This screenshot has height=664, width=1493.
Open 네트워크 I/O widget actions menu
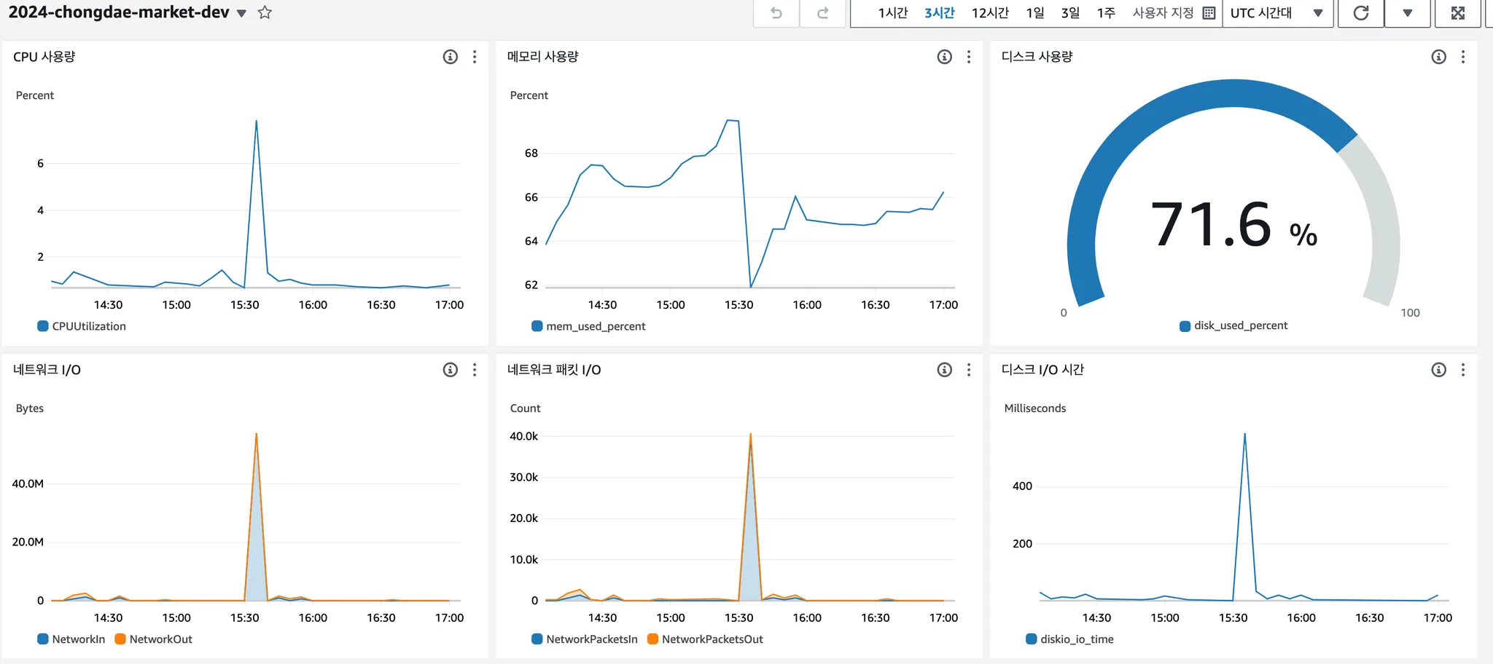click(x=475, y=370)
